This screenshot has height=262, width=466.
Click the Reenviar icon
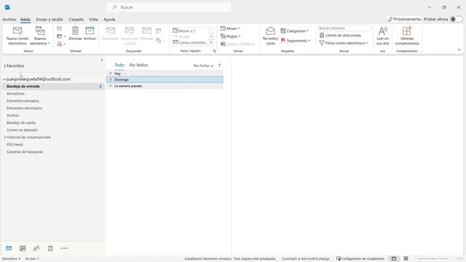(146, 31)
